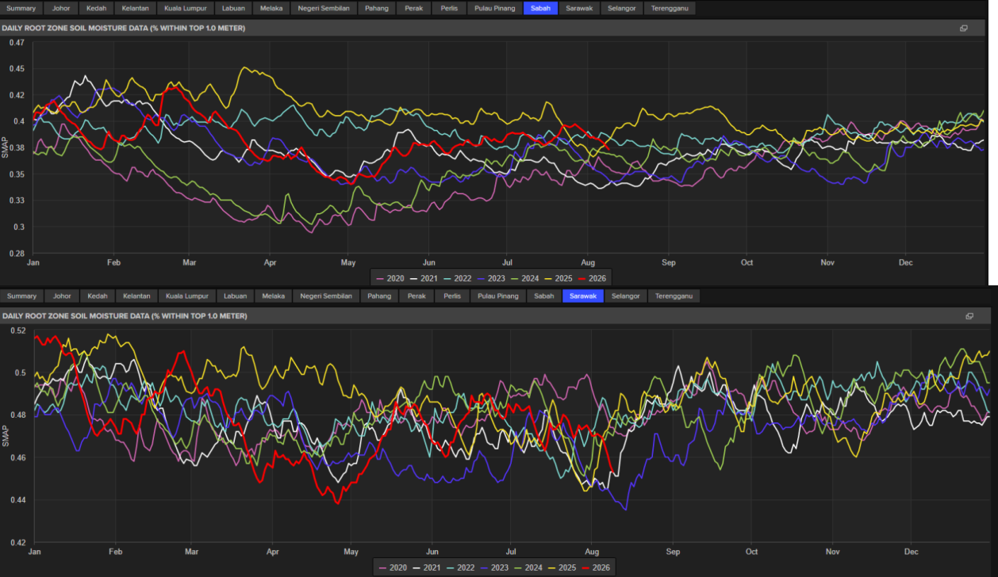The image size is (998, 577).
Task: Switch to Sabah tab in bottom panel
Action: coord(544,296)
